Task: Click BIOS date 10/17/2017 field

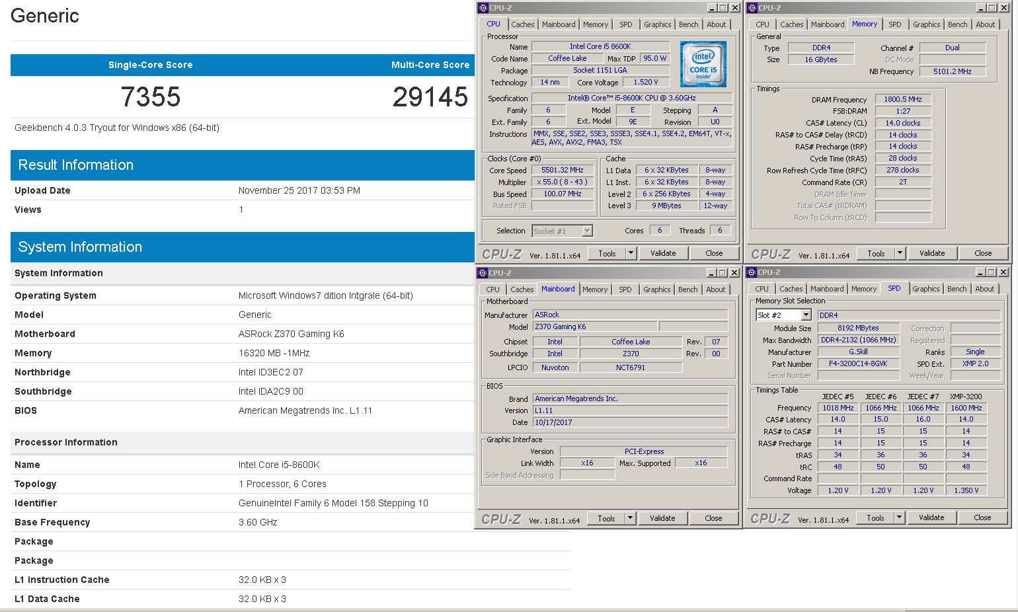Action: click(x=630, y=422)
